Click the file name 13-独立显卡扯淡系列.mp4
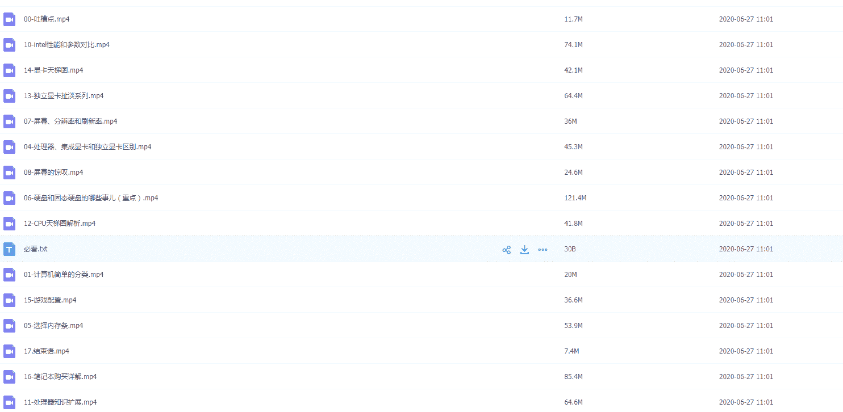 click(x=64, y=96)
